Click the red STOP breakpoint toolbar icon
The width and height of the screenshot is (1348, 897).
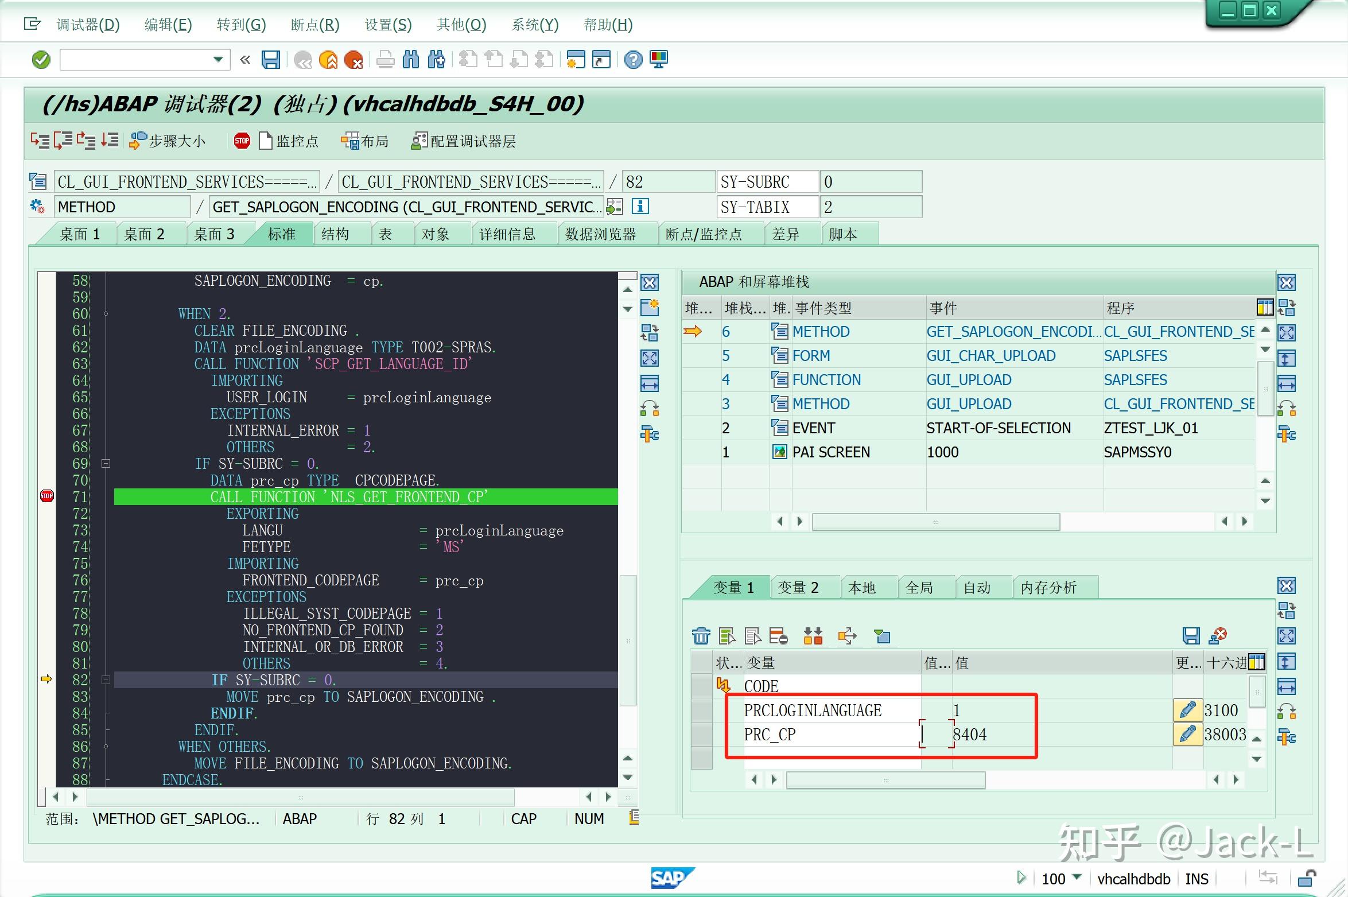242,141
